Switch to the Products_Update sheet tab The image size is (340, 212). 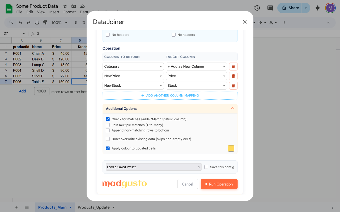pos(93,207)
